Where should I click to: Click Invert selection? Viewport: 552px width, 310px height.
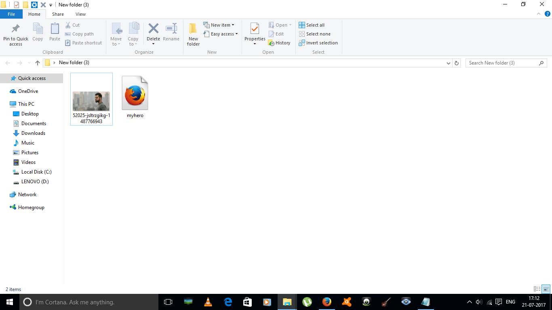(x=318, y=43)
